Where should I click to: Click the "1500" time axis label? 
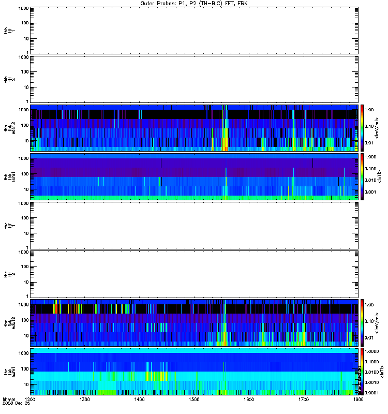194,400
